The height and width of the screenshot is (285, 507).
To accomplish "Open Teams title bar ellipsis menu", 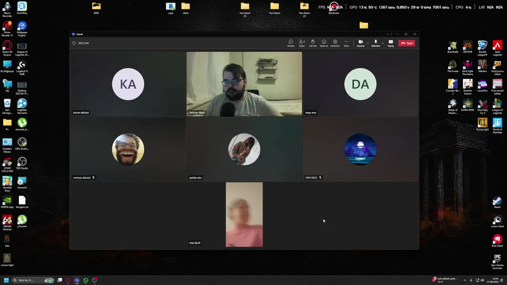I will (388, 34).
